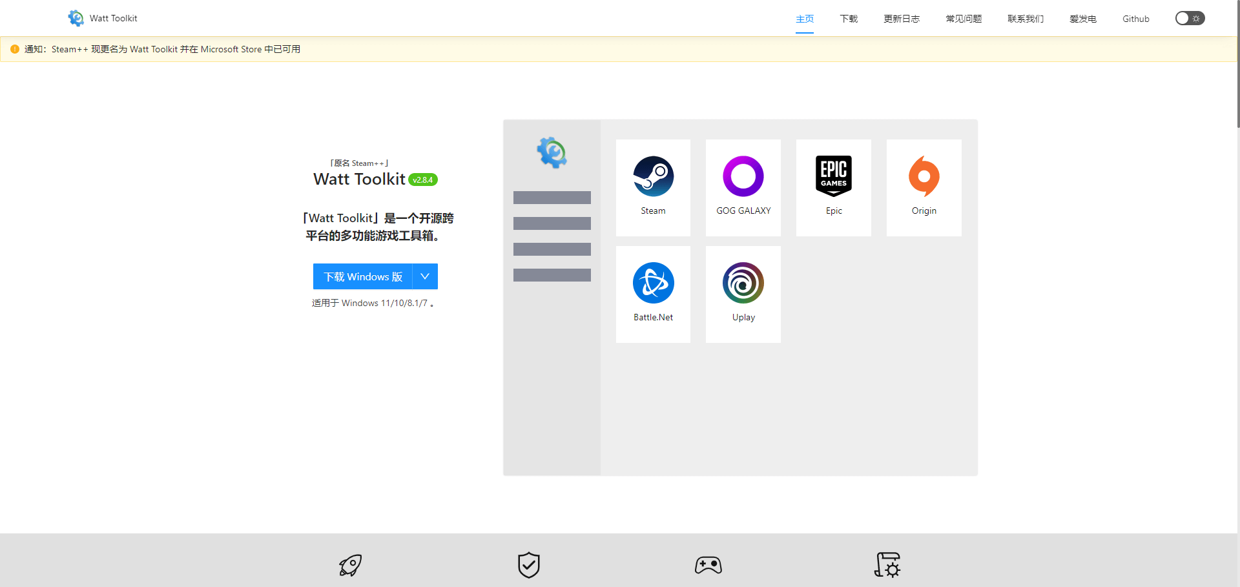Click the 下载 Windows 版 button
Viewport: 1240px width, 587px height.
pos(363,276)
